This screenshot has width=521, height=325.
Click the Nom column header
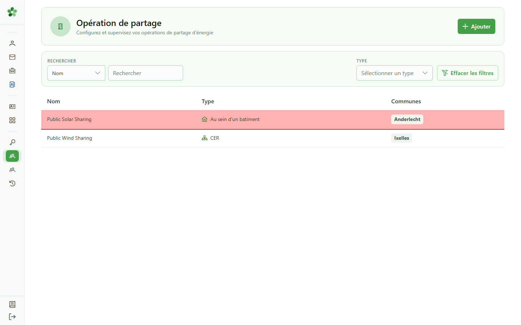point(54,101)
